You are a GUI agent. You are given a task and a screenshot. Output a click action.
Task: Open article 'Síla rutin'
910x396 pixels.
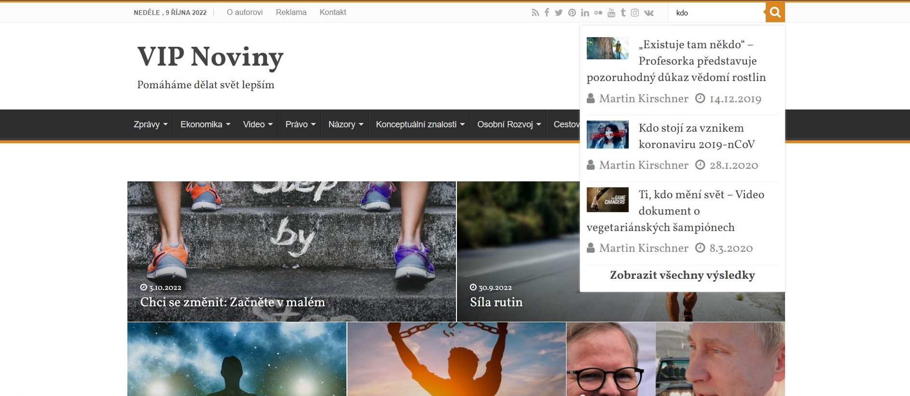[x=496, y=302]
